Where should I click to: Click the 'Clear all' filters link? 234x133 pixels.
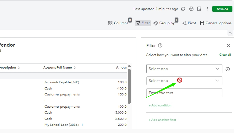[x=225, y=55]
